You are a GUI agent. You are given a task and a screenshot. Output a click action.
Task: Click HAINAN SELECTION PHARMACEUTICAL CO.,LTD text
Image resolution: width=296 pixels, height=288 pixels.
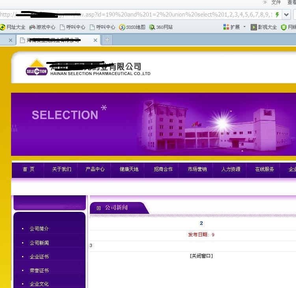coord(100,73)
